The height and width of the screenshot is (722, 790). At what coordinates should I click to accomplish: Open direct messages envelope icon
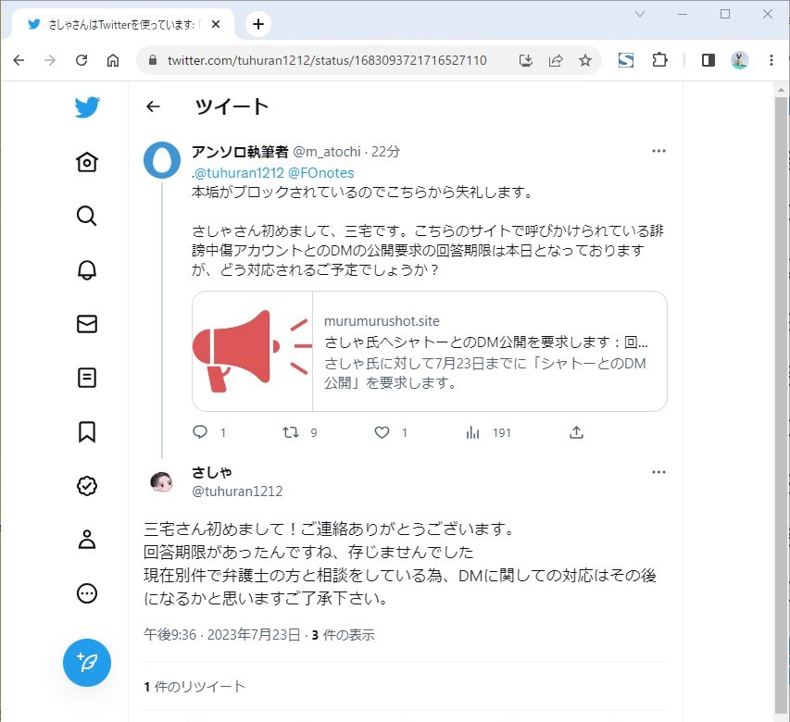point(87,323)
